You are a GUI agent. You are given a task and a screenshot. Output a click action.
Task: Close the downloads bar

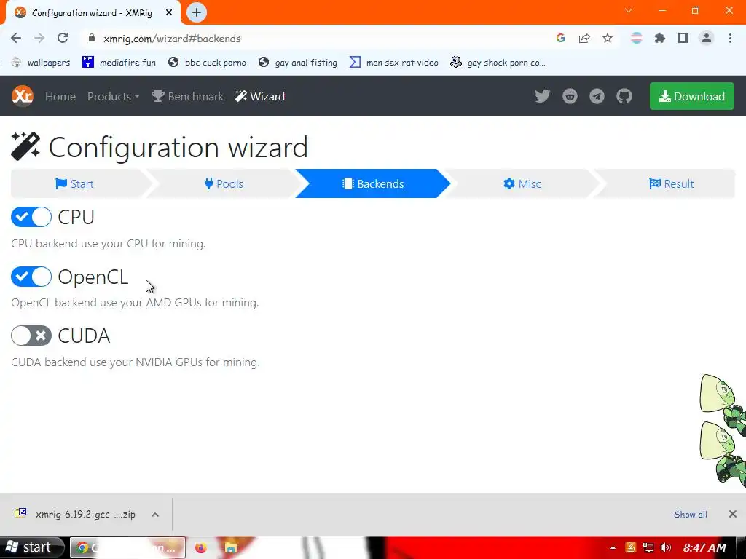coord(733,514)
